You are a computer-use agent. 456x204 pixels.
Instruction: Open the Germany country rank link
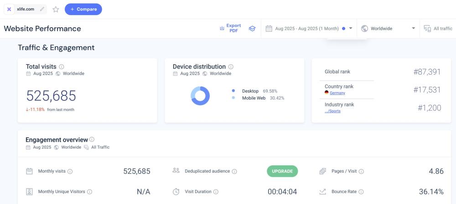click(x=337, y=93)
